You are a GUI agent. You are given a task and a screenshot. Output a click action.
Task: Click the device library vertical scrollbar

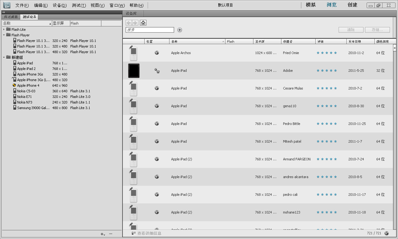pos(395,137)
